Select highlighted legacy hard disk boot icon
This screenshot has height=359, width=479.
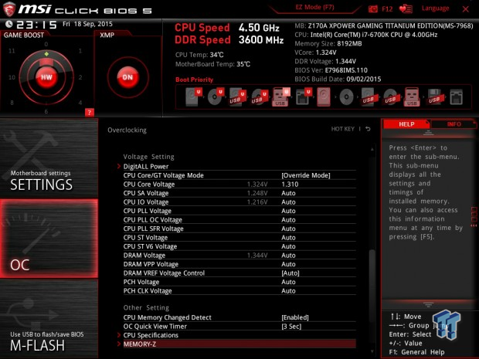click(x=324, y=97)
